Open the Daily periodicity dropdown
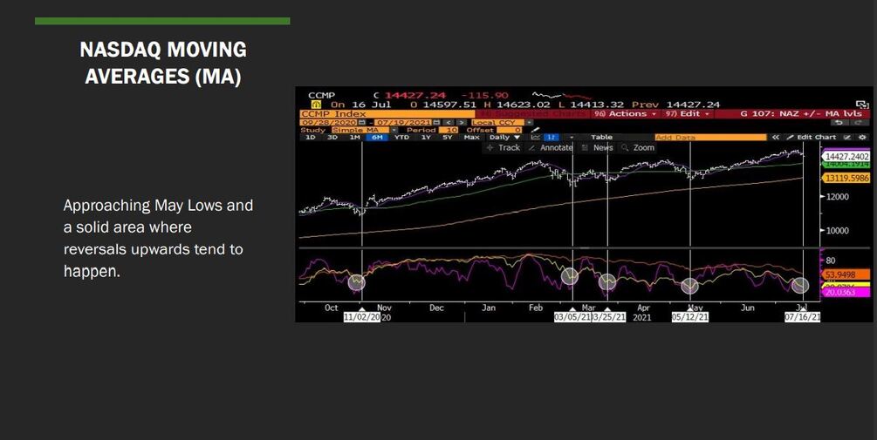Image resolution: width=877 pixels, height=440 pixels. pos(504,137)
